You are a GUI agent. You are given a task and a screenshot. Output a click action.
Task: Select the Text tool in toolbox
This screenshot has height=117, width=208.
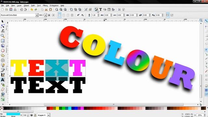pyautogui.click(x=3, y=80)
